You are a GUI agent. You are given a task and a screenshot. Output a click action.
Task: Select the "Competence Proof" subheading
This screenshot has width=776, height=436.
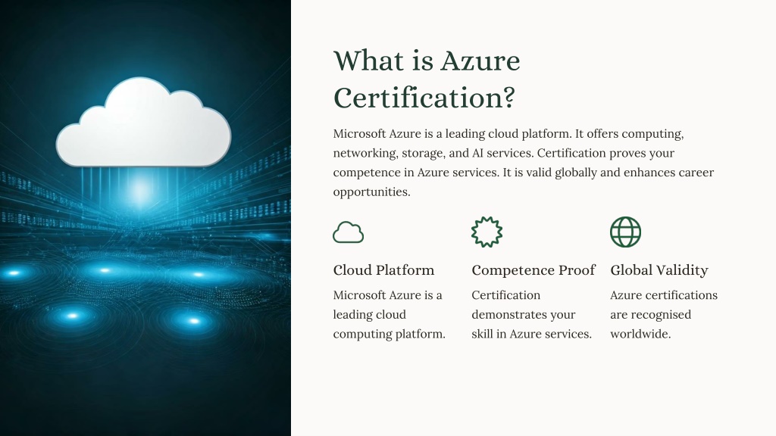pyautogui.click(x=533, y=270)
